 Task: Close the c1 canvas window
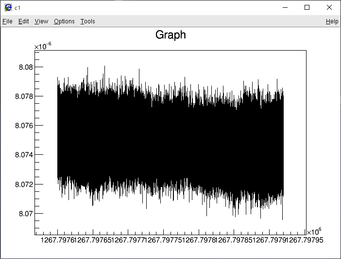[x=329, y=7]
